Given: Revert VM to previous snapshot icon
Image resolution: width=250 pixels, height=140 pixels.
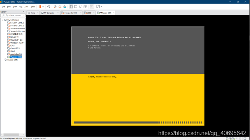Looking at the screenshot, I should (60, 7).
